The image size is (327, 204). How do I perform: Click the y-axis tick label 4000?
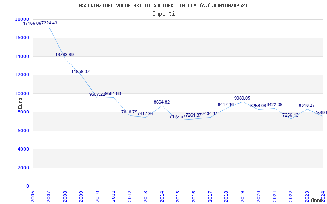coord(23,149)
